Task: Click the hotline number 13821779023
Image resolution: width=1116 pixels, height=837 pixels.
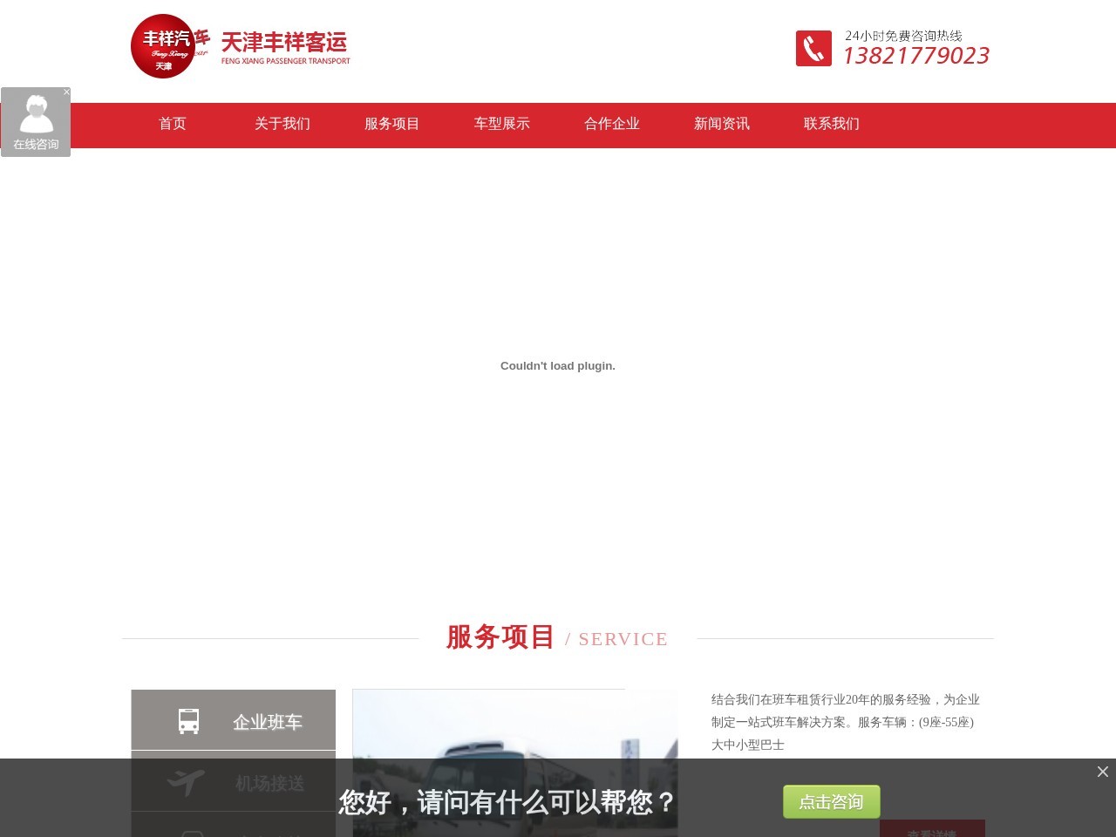Action: [x=915, y=56]
